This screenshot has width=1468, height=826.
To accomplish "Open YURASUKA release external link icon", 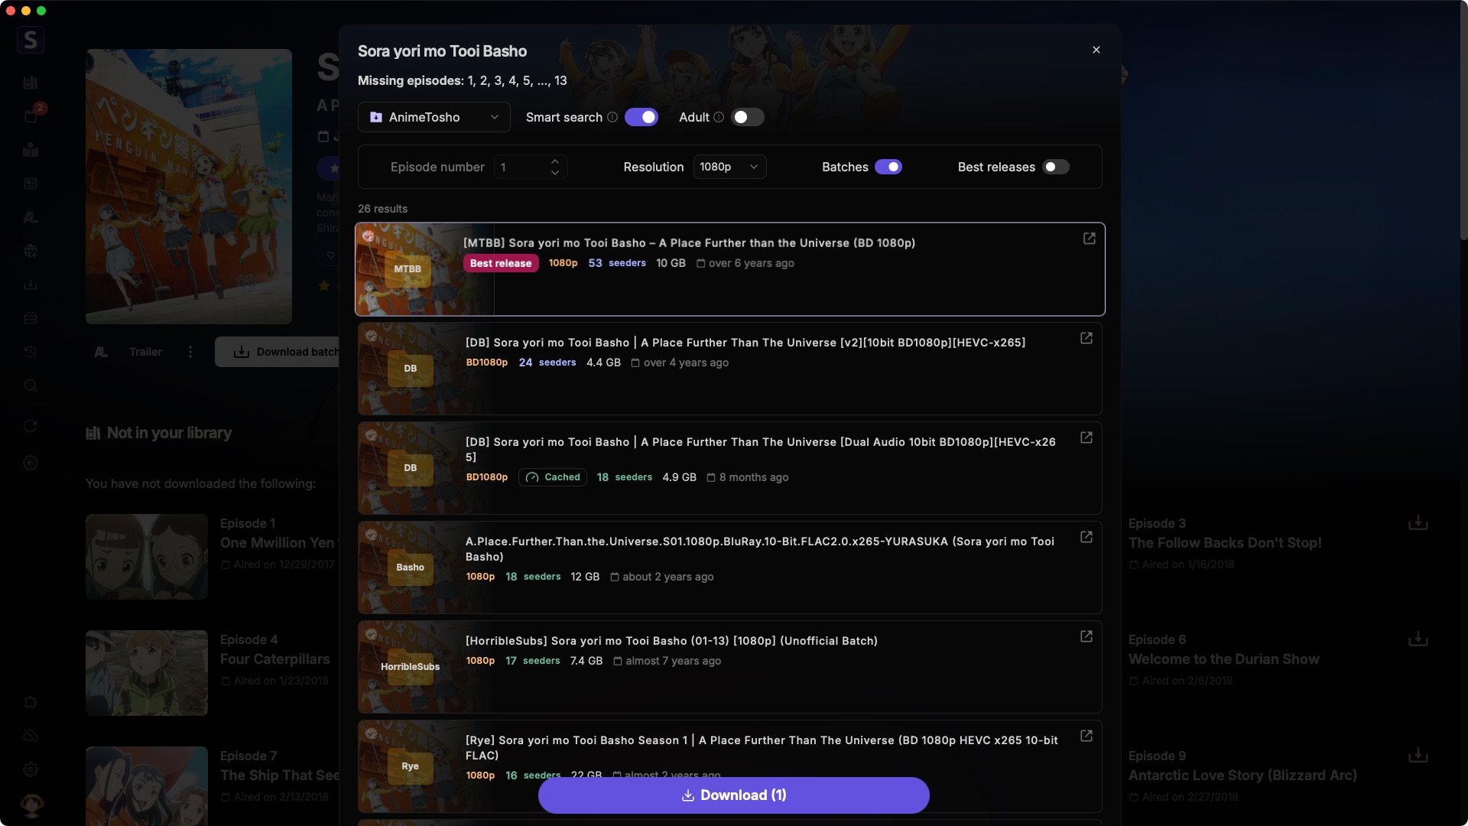I will 1086,537.
